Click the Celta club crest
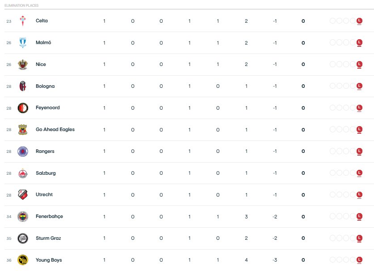This screenshot has width=374, height=271. coord(23,21)
